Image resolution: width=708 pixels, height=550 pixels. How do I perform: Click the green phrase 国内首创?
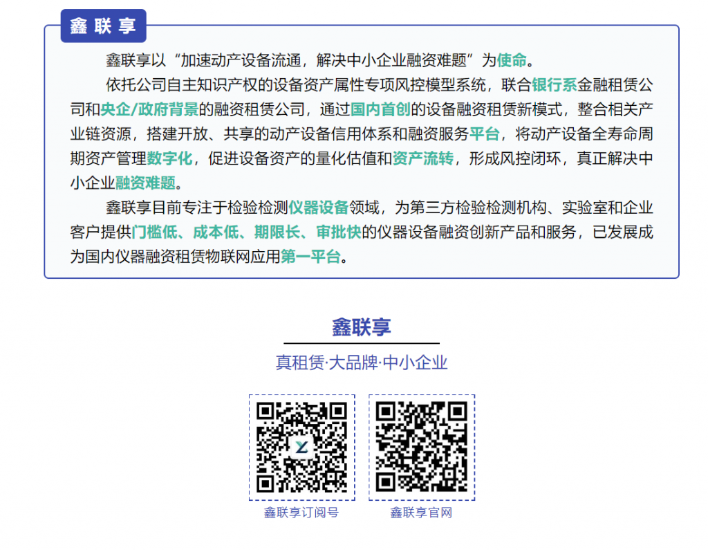click(380, 109)
